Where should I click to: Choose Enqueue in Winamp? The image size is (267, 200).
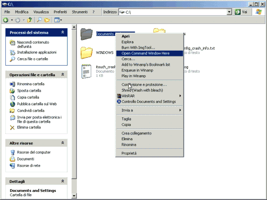coord(150,70)
